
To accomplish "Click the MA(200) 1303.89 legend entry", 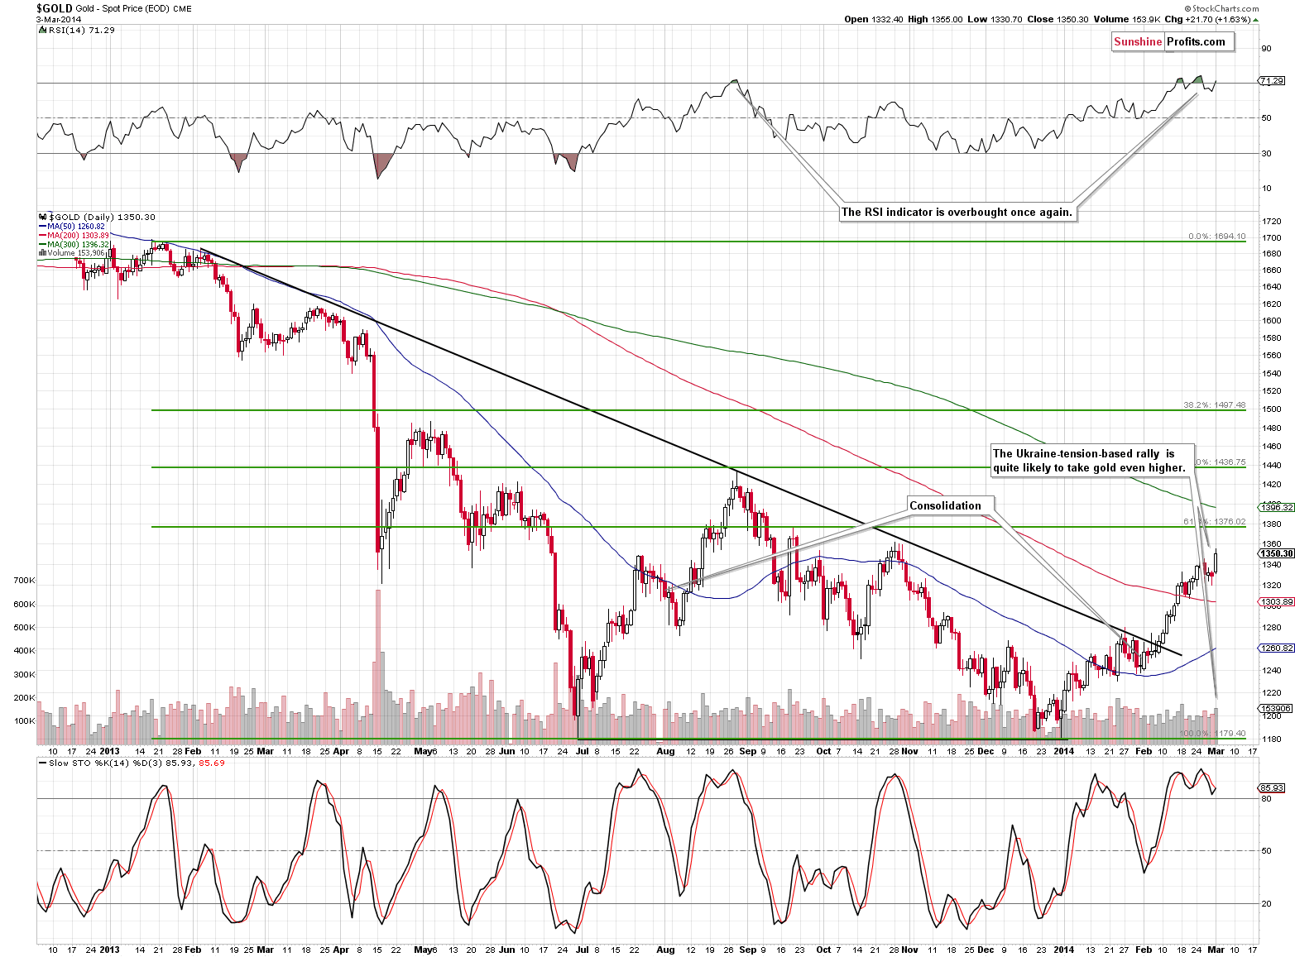I will [x=79, y=236].
